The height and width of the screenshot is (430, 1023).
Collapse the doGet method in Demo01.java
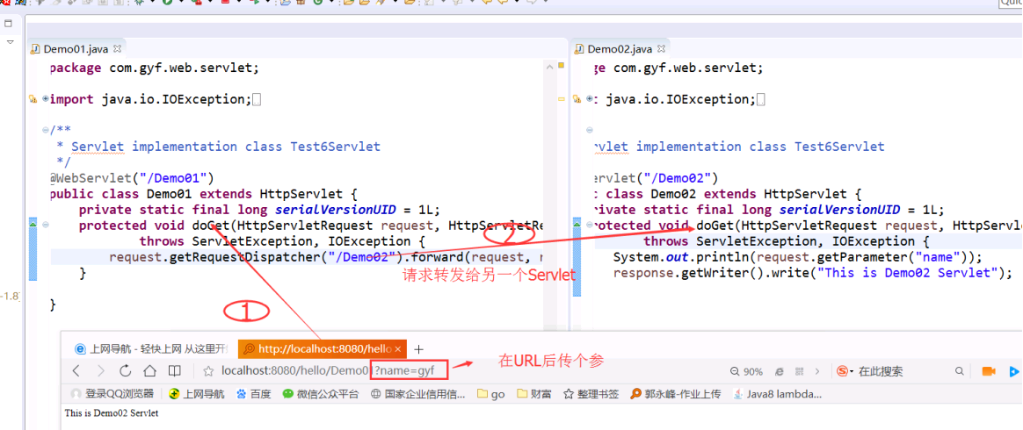pyautogui.click(x=45, y=225)
